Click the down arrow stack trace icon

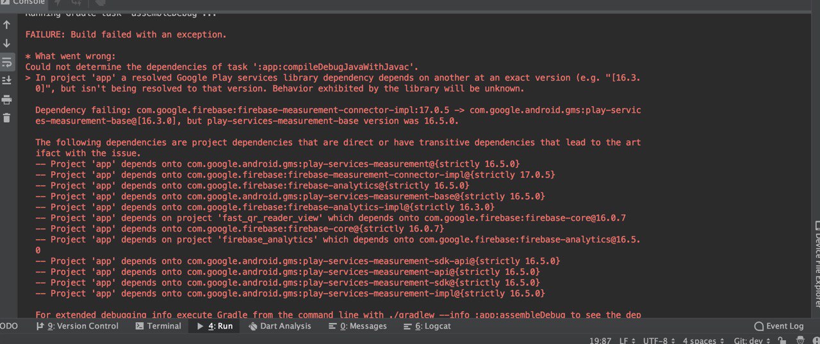coord(7,43)
